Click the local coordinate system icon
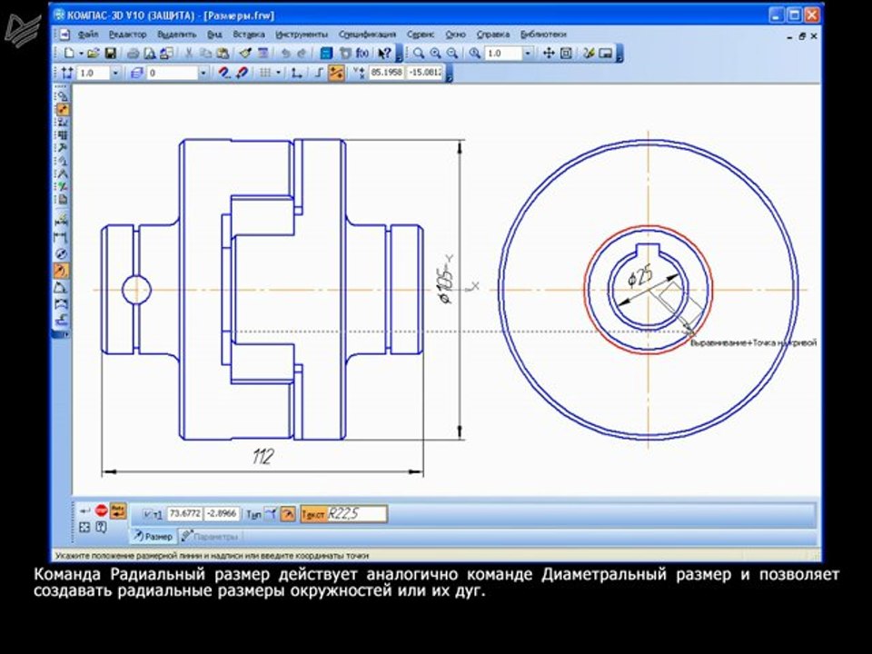 [296, 73]
